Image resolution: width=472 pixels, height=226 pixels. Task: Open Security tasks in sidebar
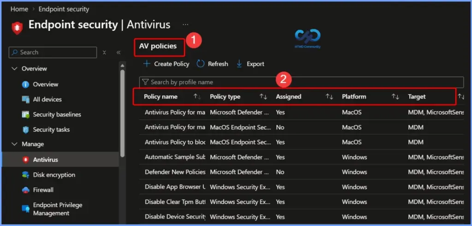tap(51, 129)
